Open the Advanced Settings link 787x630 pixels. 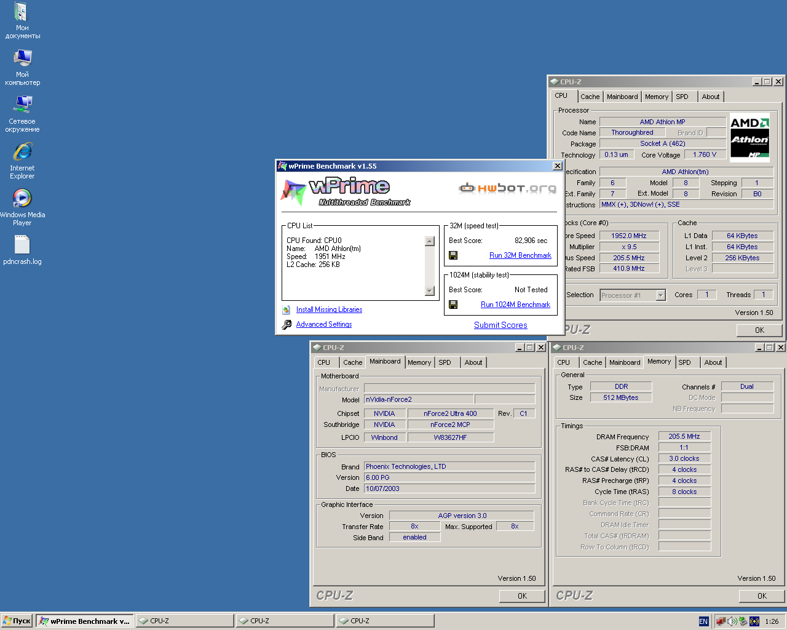click(324, 324)
